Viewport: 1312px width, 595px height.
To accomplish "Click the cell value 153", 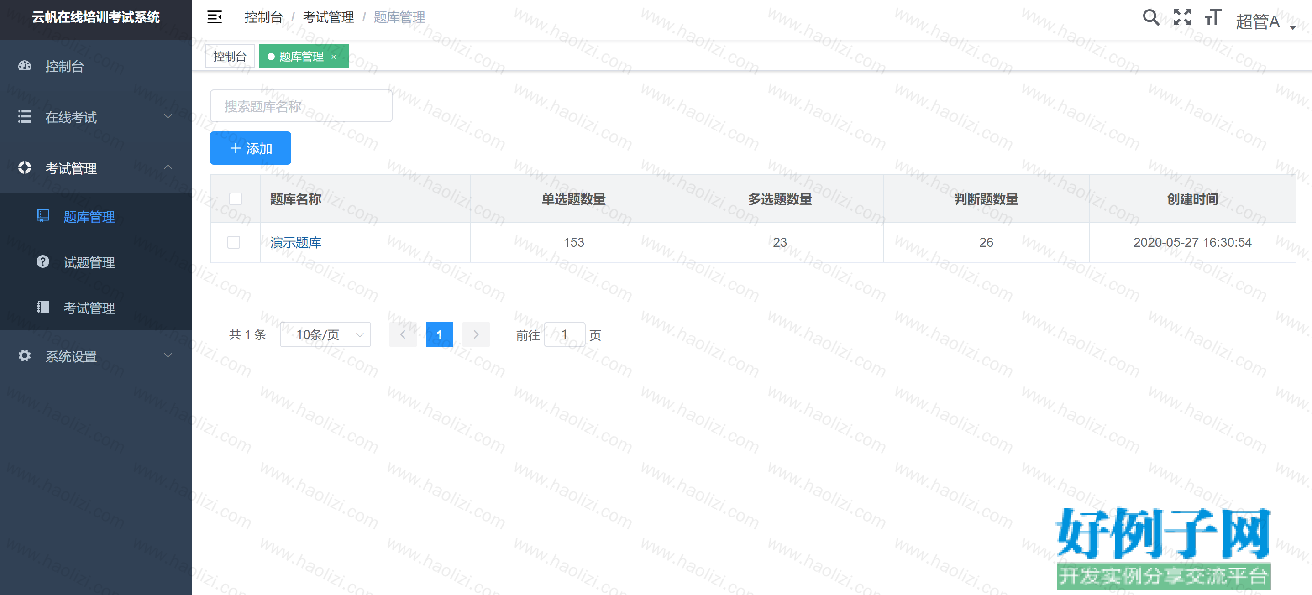I will tap(573, 242).
